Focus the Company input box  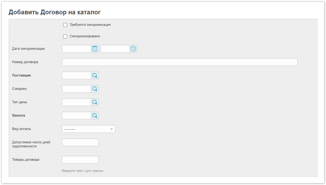[x=77, y=89]
